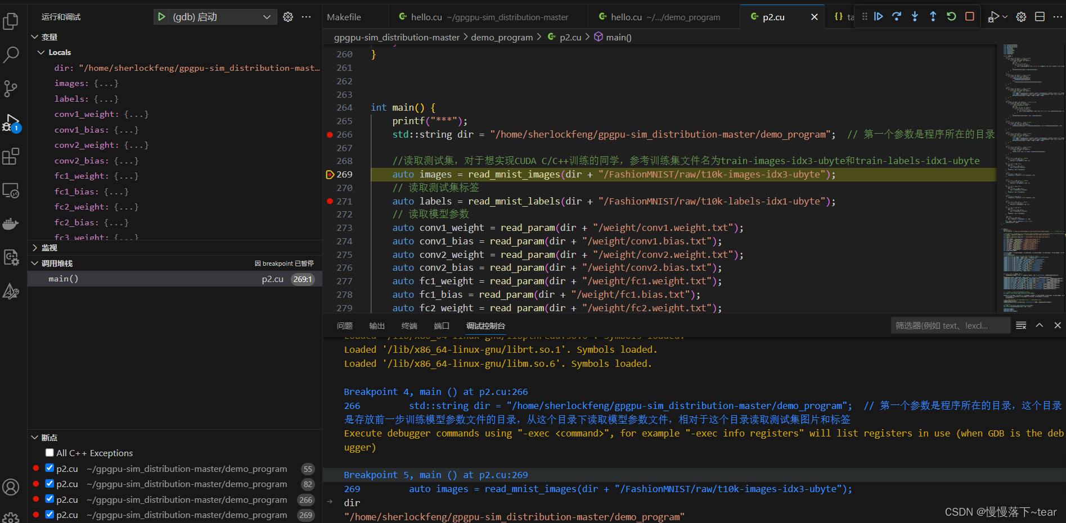Focus the debug console filter input

[x=950, y=326]
